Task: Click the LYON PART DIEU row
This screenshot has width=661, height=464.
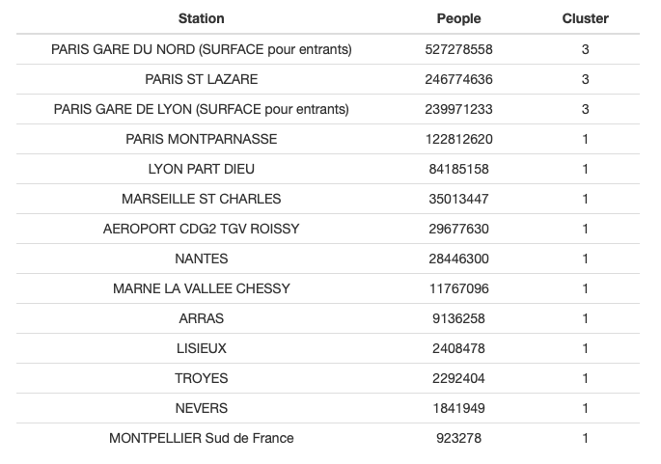Action: (328, 169)
